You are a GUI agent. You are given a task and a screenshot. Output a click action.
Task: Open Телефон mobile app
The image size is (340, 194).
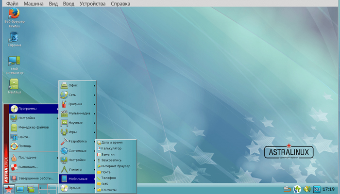point(116,178)
